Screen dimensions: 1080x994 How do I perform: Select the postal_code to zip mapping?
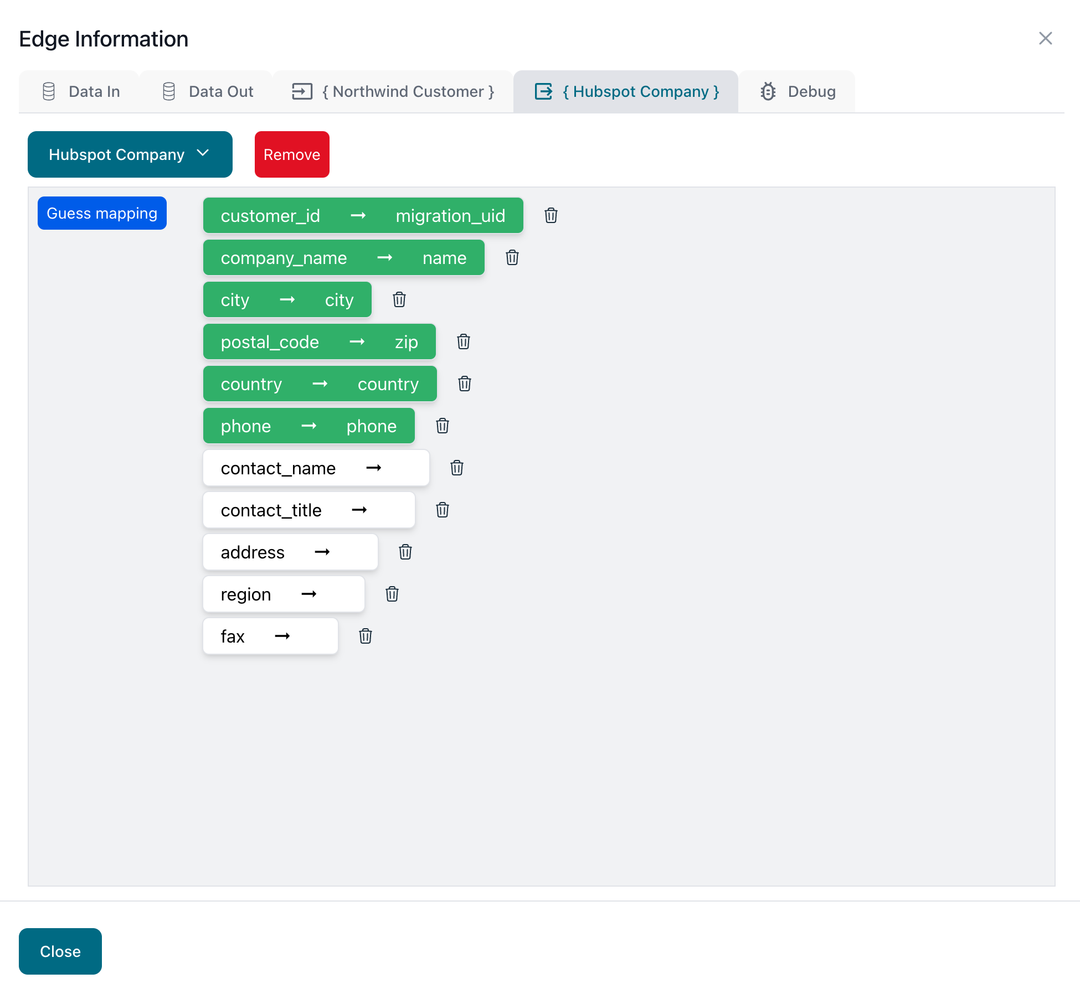tap(319, 341)
